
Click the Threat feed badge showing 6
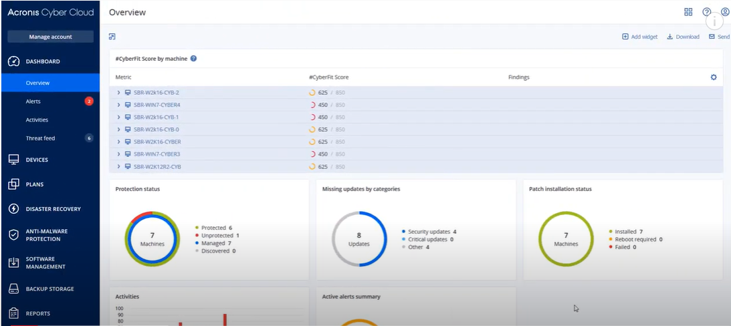(x=89, y=138)
